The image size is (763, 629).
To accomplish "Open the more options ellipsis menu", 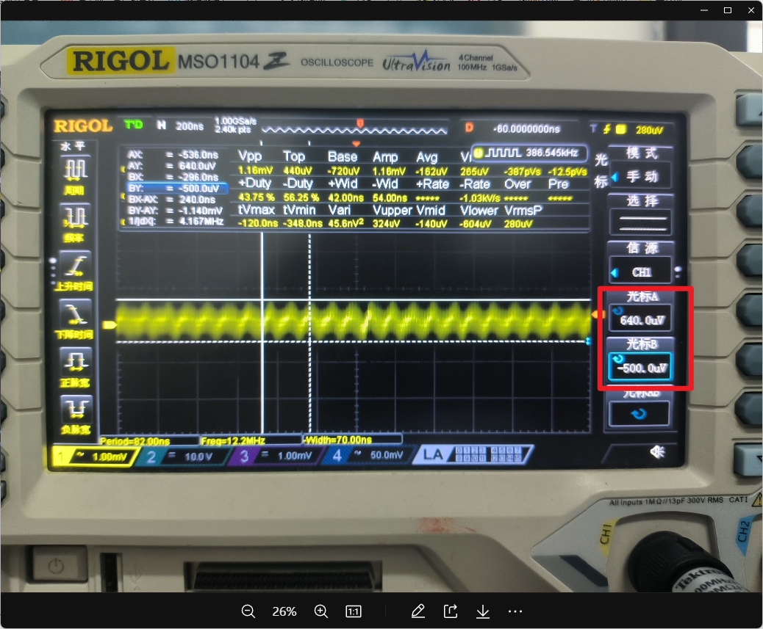I will 515,611.
